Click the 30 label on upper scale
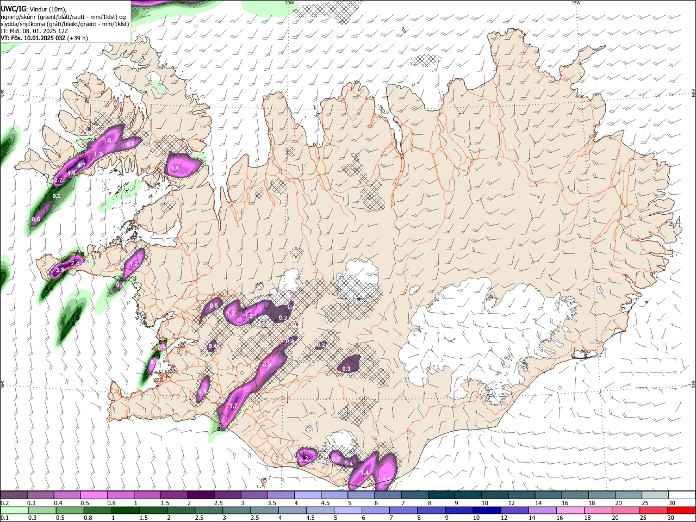This screenshot has width=696, height=522. [672, 503]
